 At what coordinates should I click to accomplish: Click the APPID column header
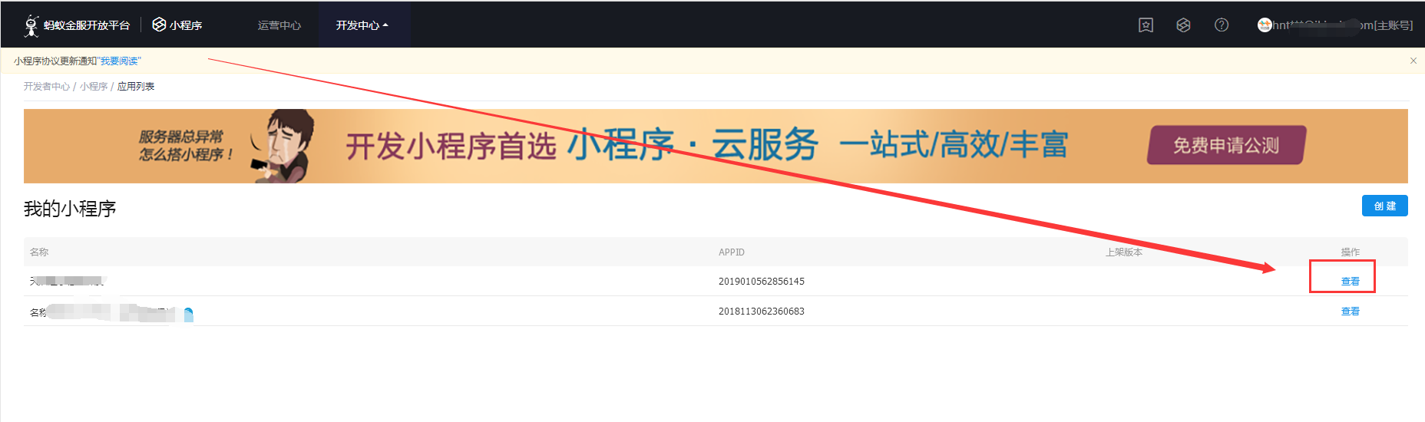[732, 252]
